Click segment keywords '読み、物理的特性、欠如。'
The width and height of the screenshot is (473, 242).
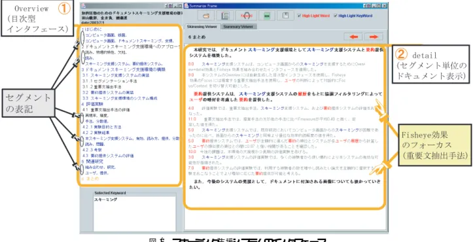[106, 52]
